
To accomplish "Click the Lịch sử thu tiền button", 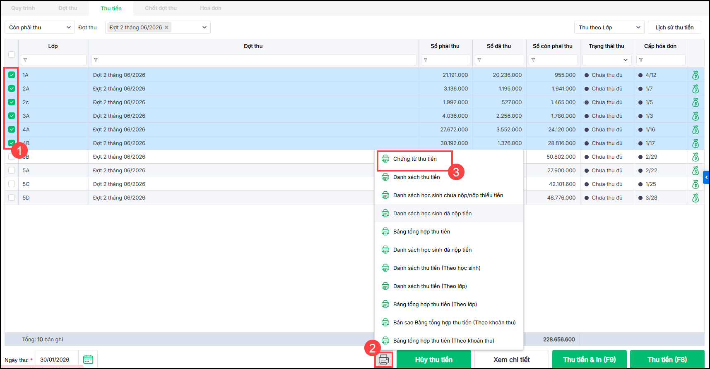I will coord(674,28).
